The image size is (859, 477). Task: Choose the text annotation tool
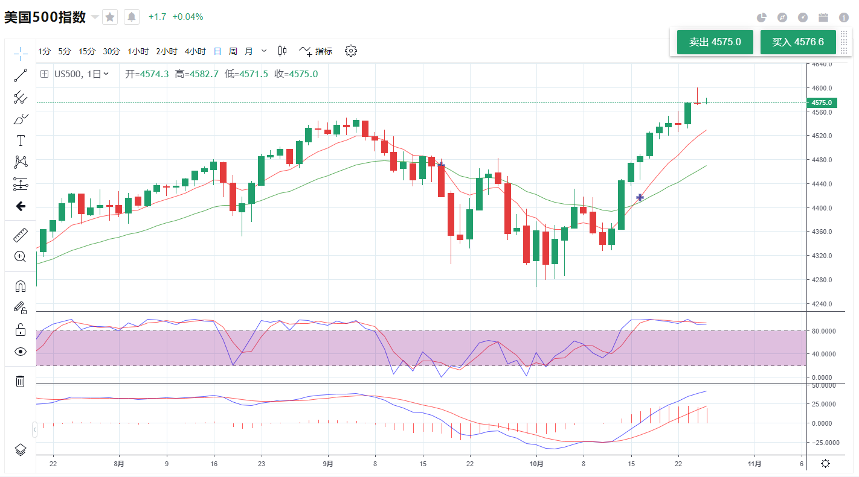coord(21,141)
